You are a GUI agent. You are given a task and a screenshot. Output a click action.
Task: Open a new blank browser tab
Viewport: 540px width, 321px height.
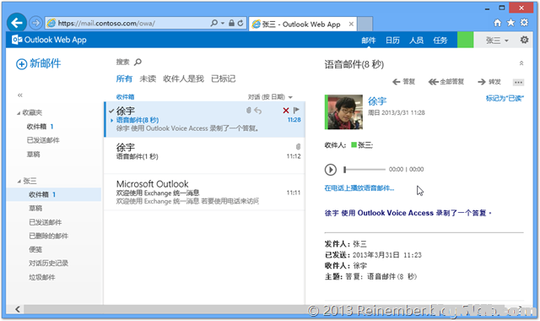(x=364, y=24)
